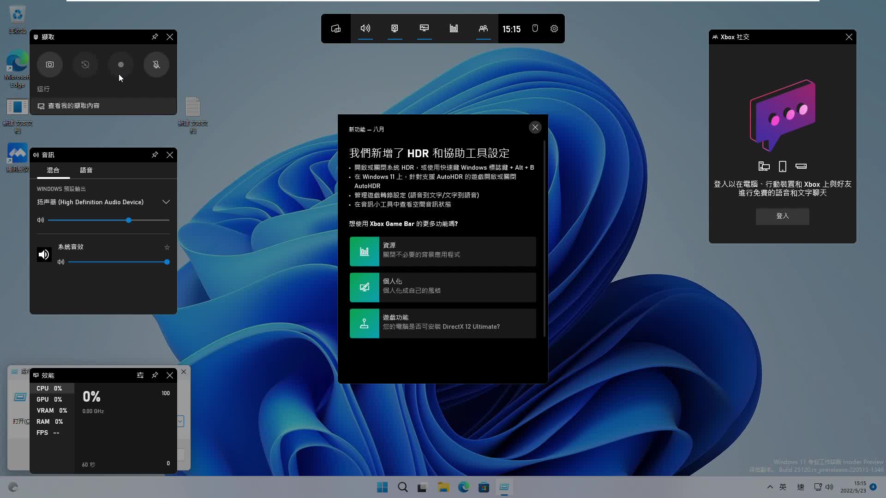Screen dimensions: 886x498
Task: Enable click-through mouse icon in Game Bar
Action: click(535, 29)
